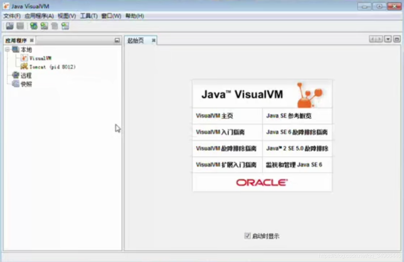Select the VisualVM application in tree
The image size is (404, 262).
point(40,58)
